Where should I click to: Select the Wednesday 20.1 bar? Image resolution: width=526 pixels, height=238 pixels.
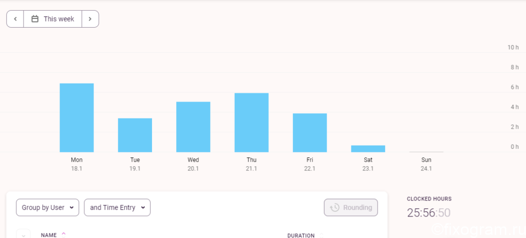click(193, 127)
